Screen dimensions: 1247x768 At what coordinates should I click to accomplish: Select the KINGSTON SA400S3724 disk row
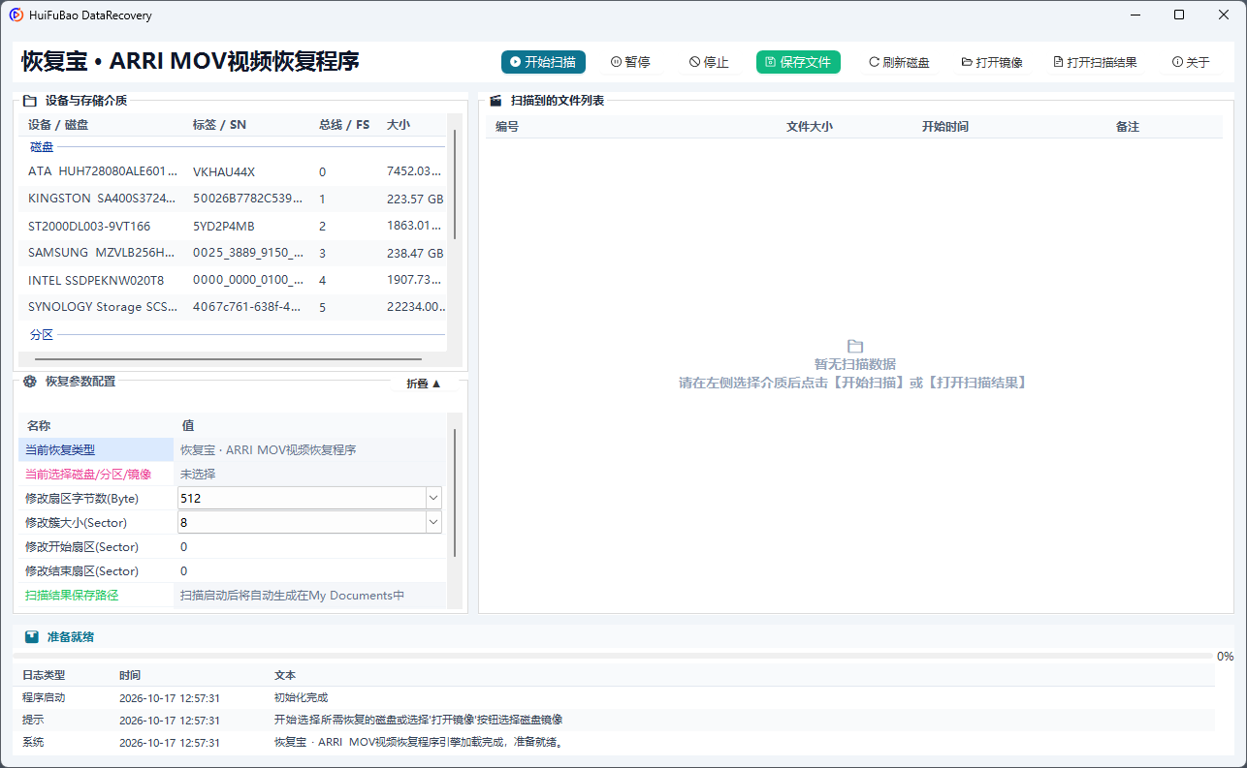[x=233, y=199]
